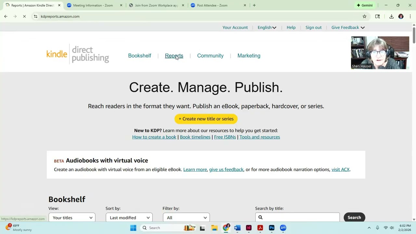The width and height of the screenshot is (416, 234).
Task: Launch Adobe InDesign from taskbar
Action: (249, 228)
